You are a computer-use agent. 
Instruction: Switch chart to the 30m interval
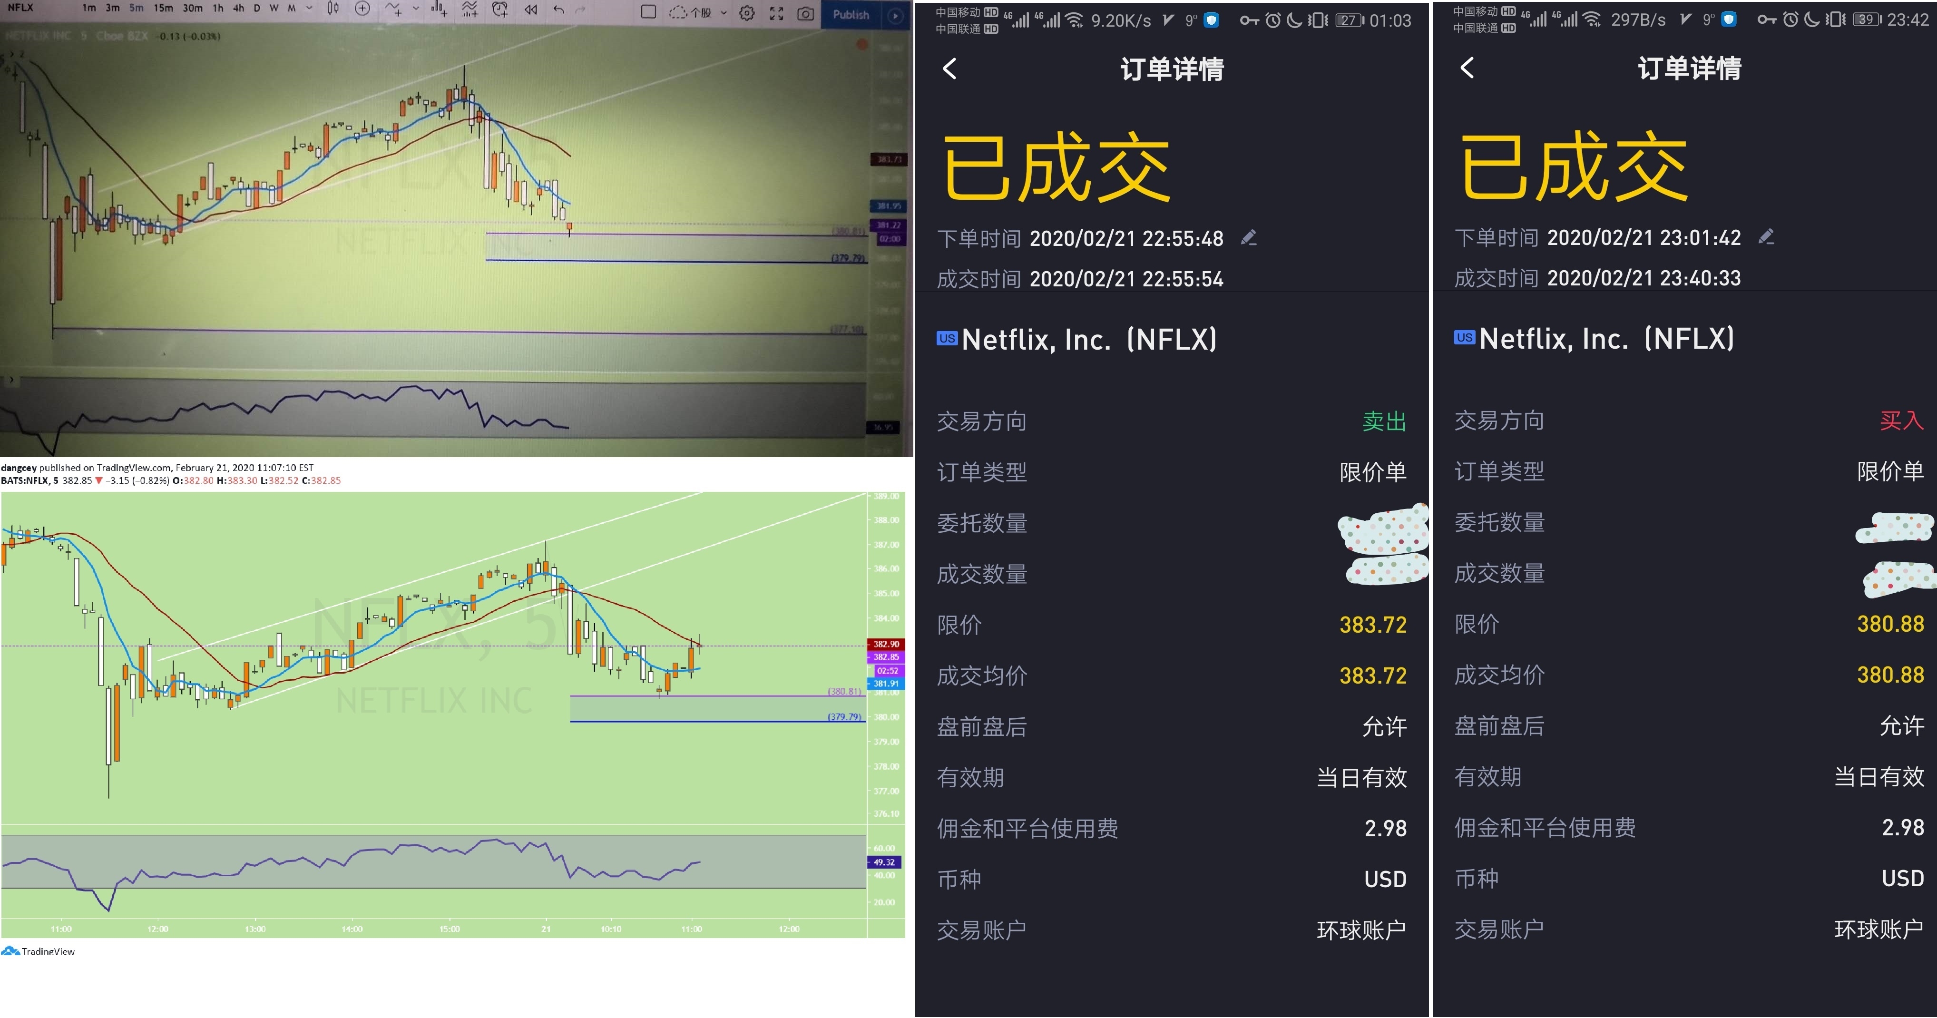pos(193,8)
